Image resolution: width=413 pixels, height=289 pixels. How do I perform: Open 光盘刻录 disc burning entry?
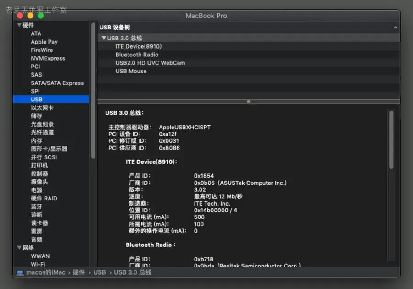coord(42,124)
